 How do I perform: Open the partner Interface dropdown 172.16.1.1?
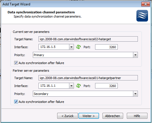coord(71,86)
